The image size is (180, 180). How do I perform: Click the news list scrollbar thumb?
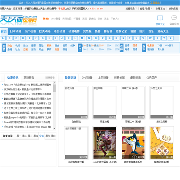(x=54, y=88)
